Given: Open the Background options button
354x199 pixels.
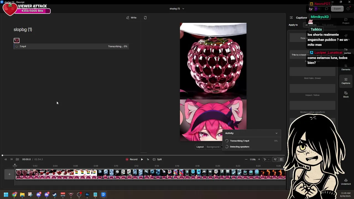Looking at the screenshot, I should coord(213,147).
